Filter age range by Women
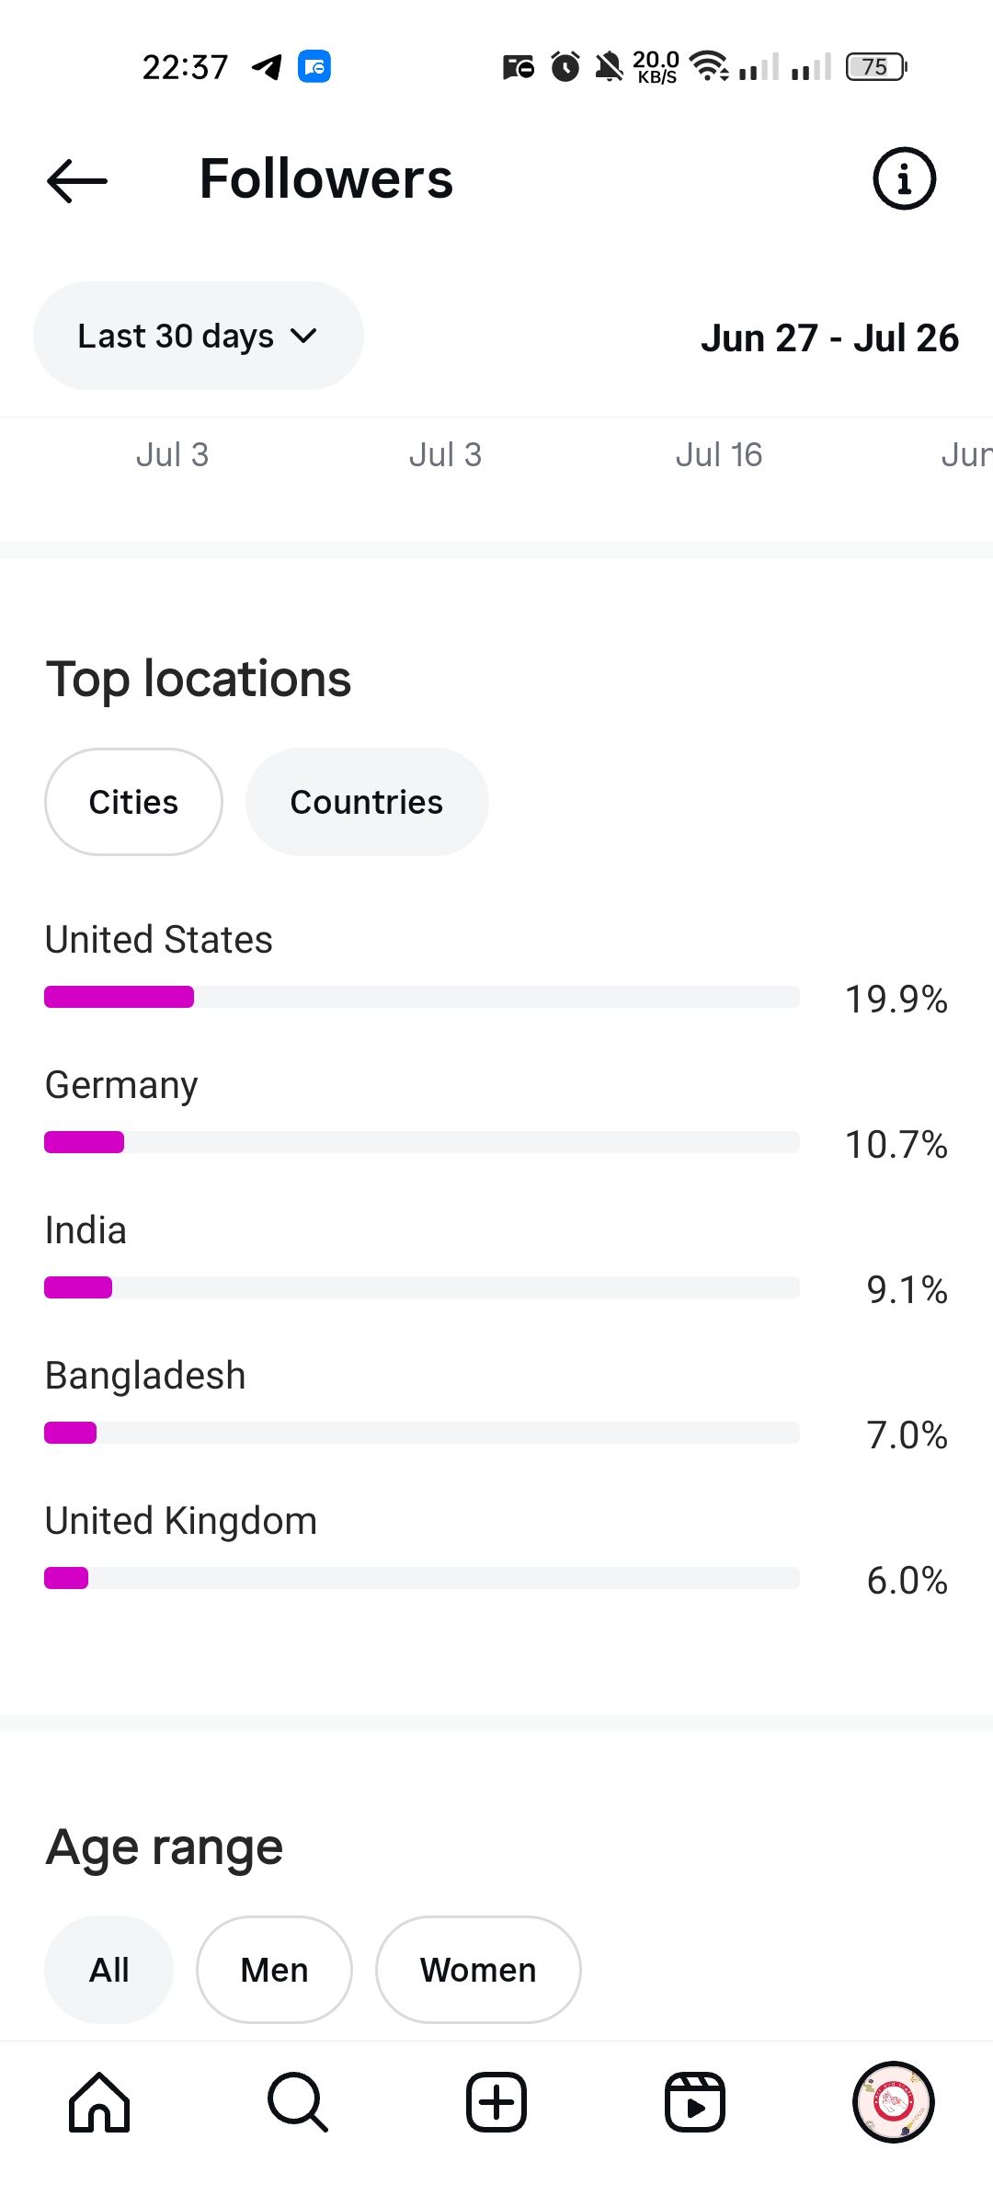 pyautogui.click(x=478, y=1970)
